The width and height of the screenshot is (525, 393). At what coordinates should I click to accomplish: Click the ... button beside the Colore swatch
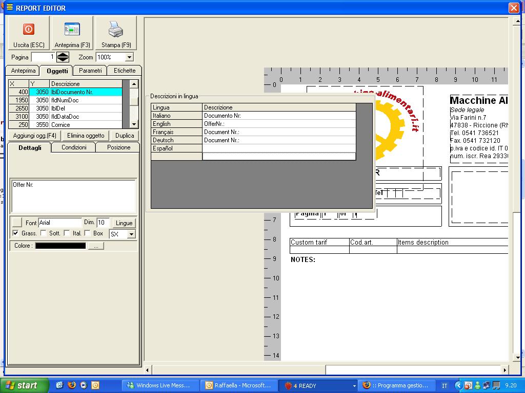(x=96, y=246)
